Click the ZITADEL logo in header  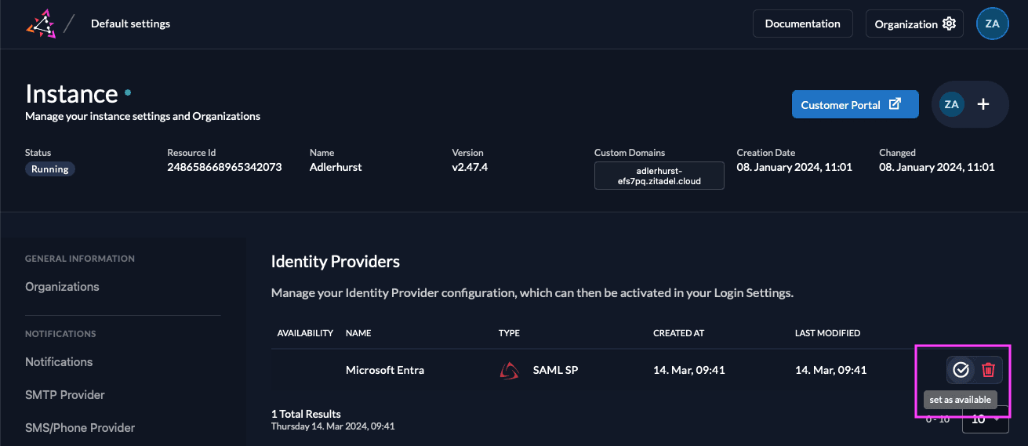(x=41, y=24)
